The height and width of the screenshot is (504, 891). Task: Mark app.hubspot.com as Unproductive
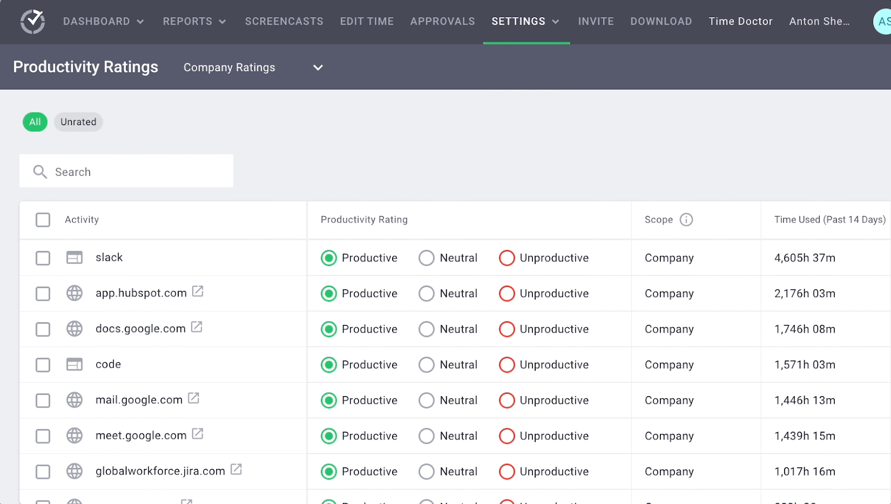[507, 294]
